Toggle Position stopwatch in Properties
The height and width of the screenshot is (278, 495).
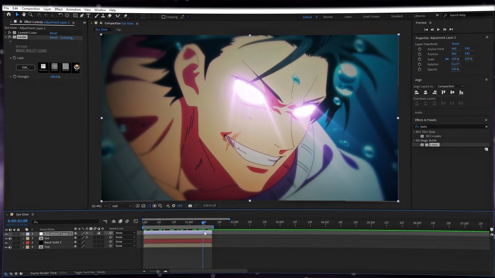(420, 54)
